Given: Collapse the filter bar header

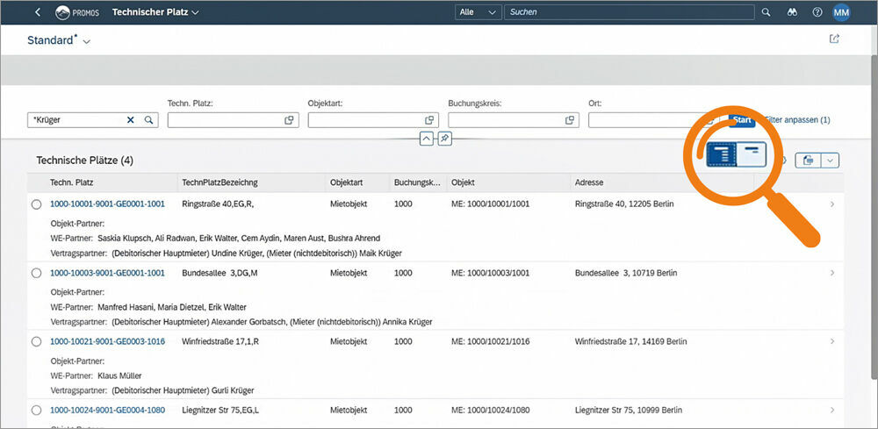Looking at the screenshot, I should [x=425, y=139].
